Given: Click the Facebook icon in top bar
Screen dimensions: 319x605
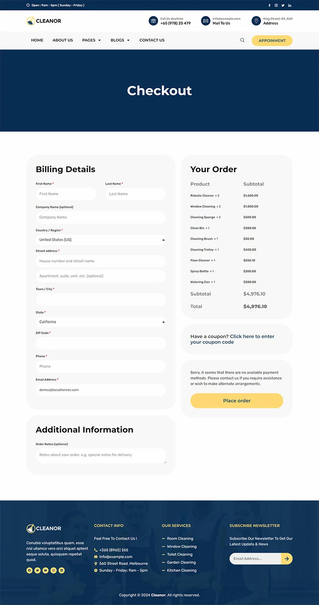Looking at the screenshot, I should 270,6.
